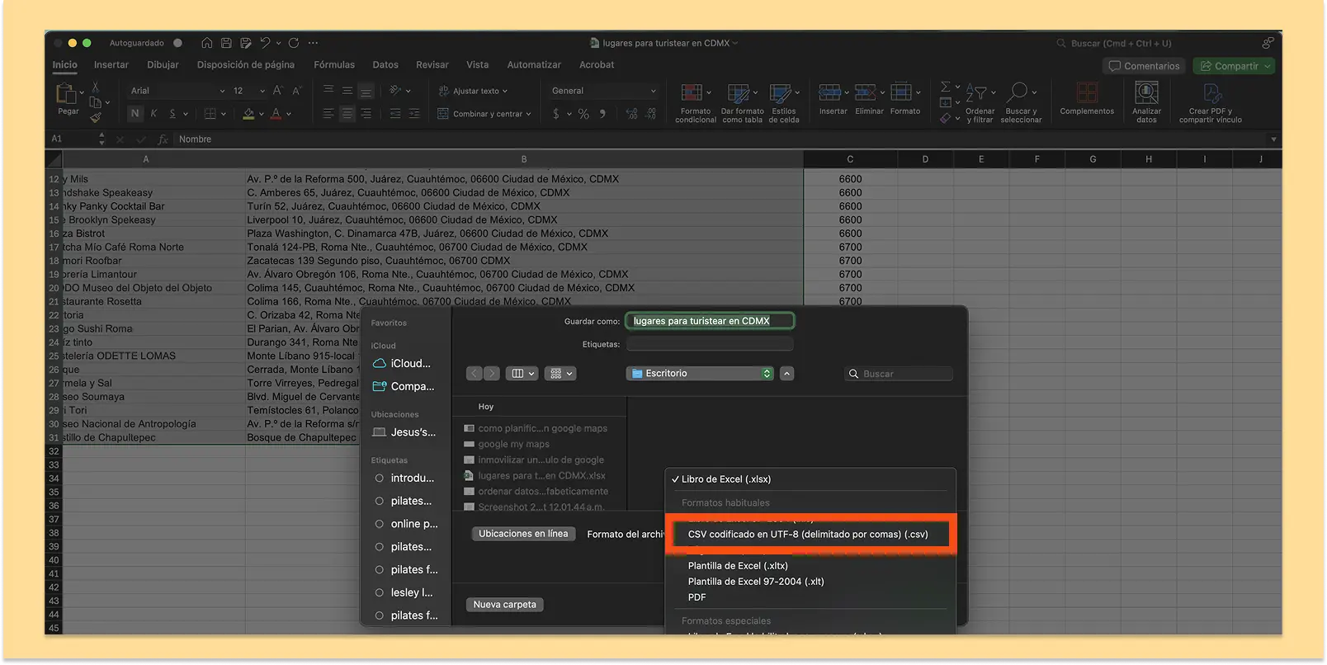The image size is (1327, 665).
Task: Open the column view mode dropdown
Action: coord(522,374)
